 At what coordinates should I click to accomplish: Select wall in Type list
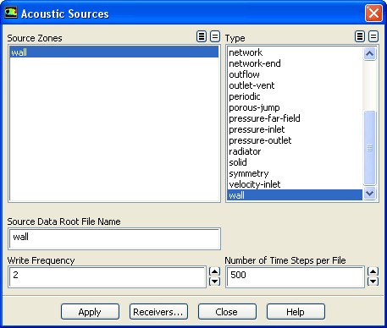pyautogui.click(x=295, y=195)
